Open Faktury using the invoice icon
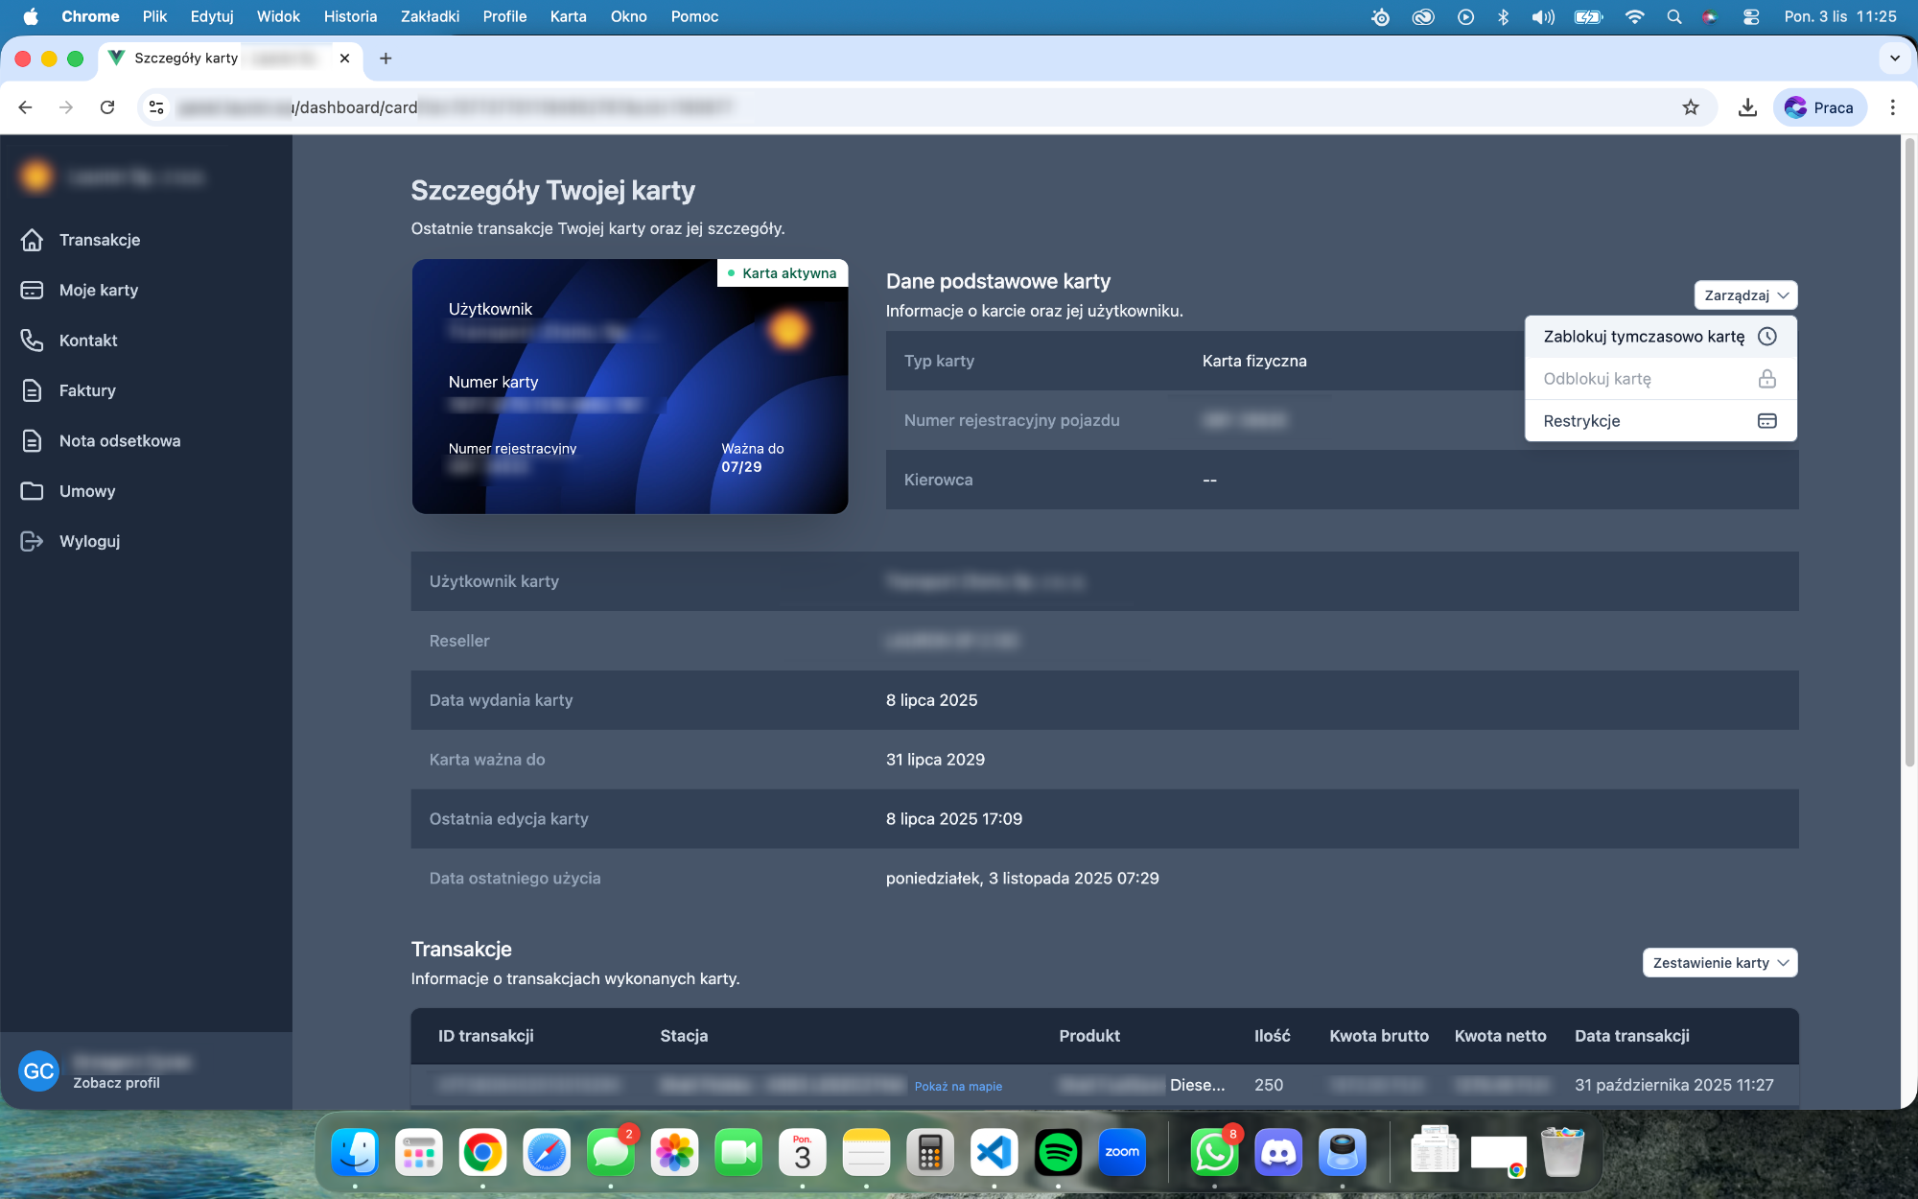 [x=34, y=390]
